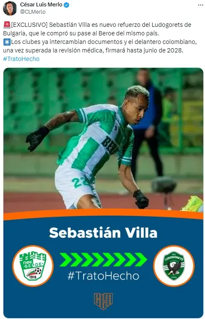
Task: Open the three-dot more options menu
Action: 200,5
